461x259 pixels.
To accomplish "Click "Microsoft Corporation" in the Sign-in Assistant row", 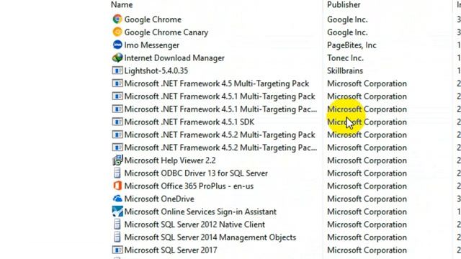I will pyautogui.click(x=367, y=212).
